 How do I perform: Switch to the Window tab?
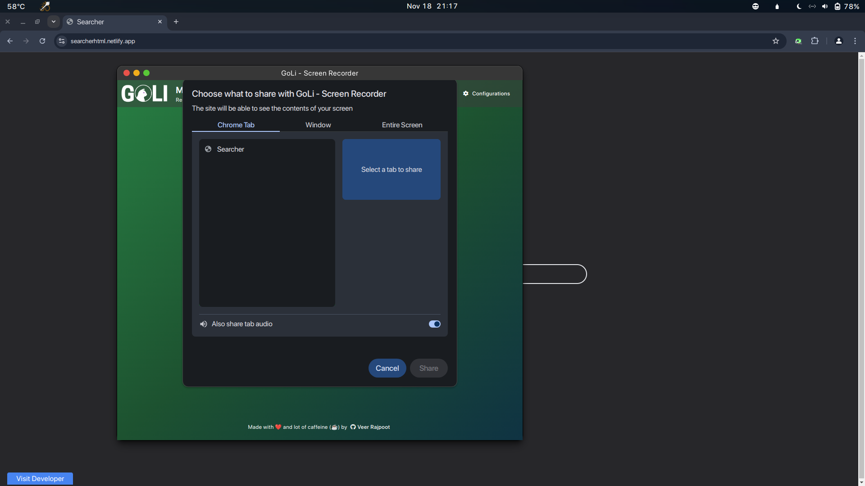[318, 125]
